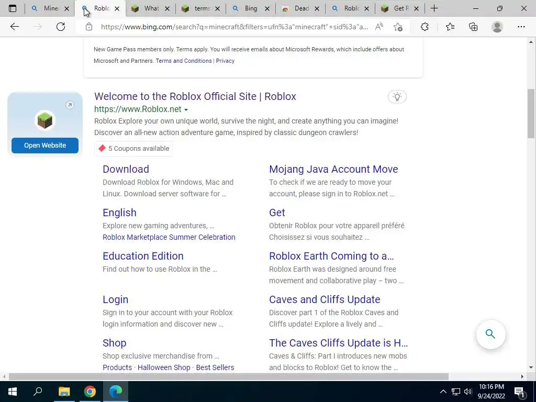Open the Get sitelink

277,213
